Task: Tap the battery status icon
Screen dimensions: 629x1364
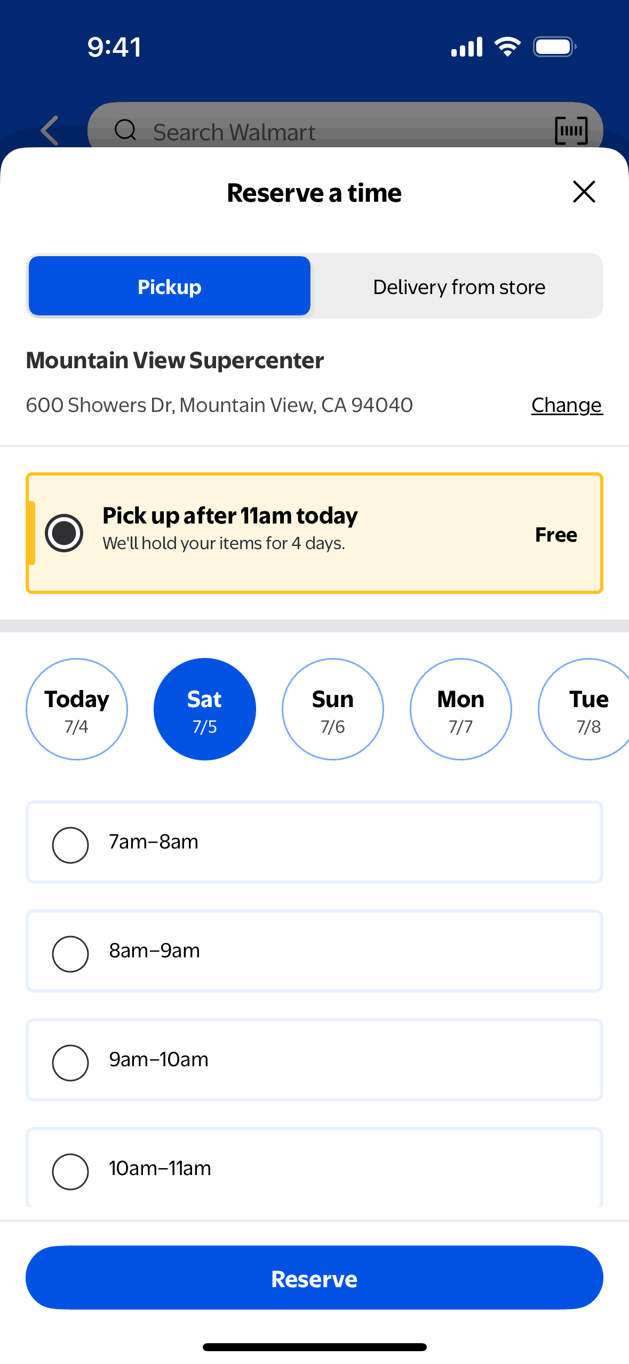Action: tap(554, 47)
